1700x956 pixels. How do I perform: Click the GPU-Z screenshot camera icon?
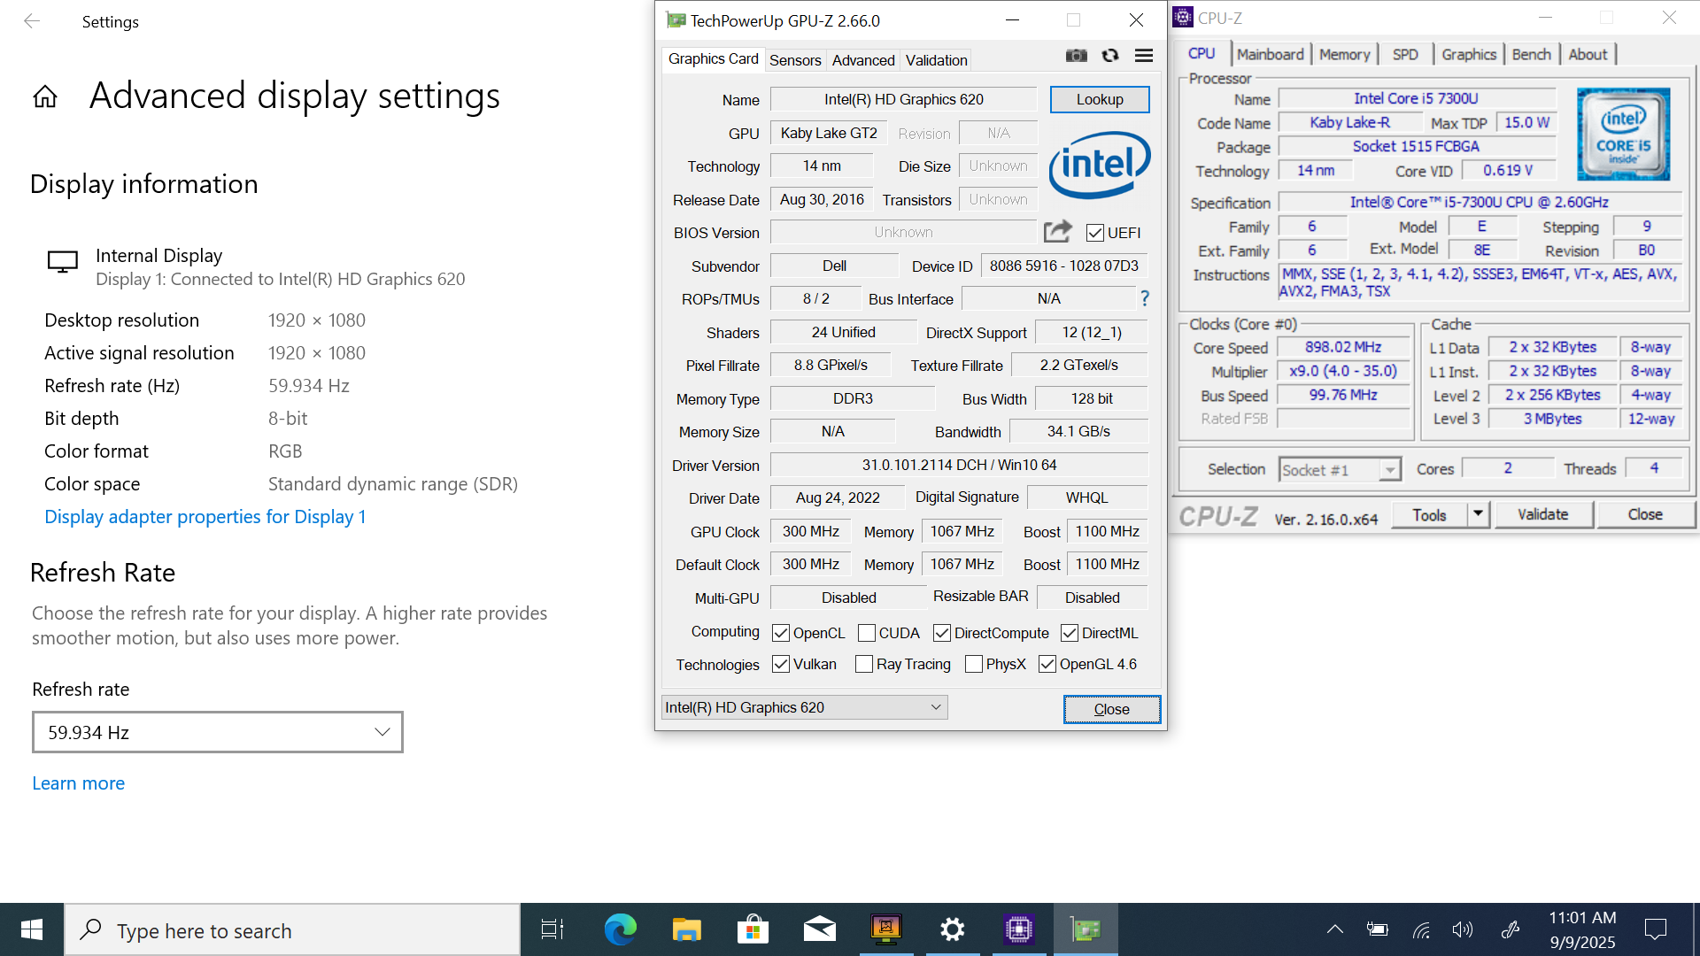click(1076, 56)
